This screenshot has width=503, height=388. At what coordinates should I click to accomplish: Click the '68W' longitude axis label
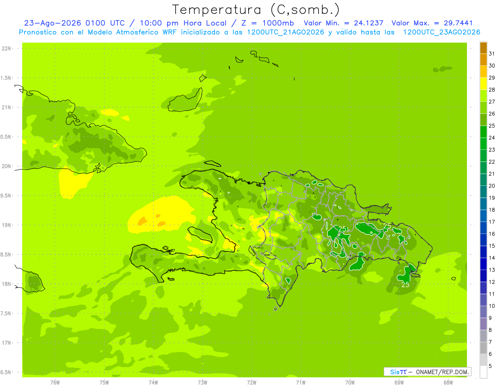coord(448,383)
